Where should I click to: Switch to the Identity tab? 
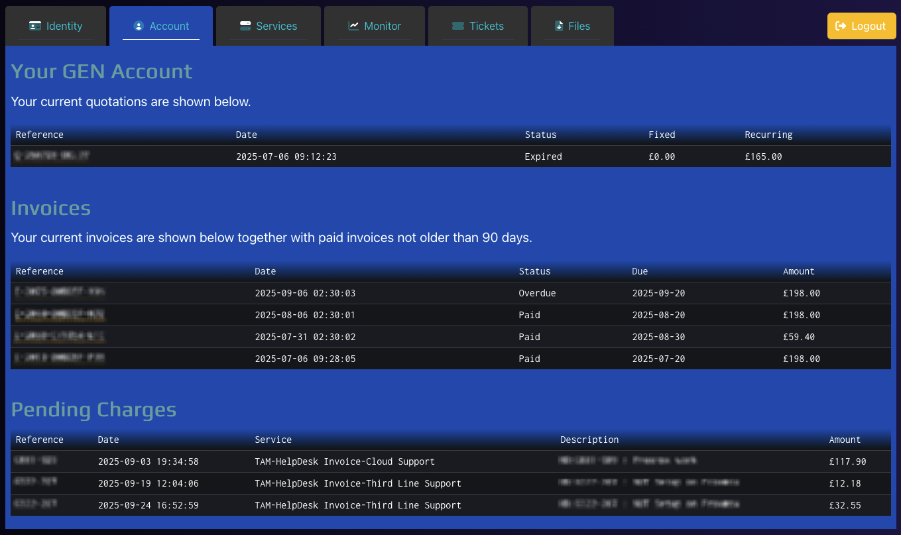coord(56,26)
